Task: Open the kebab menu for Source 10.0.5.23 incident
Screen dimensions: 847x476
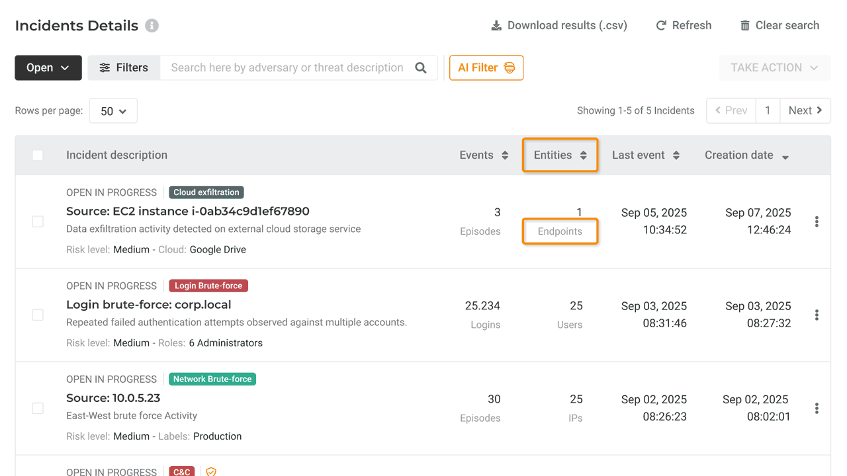Action: tap(817, 408)
